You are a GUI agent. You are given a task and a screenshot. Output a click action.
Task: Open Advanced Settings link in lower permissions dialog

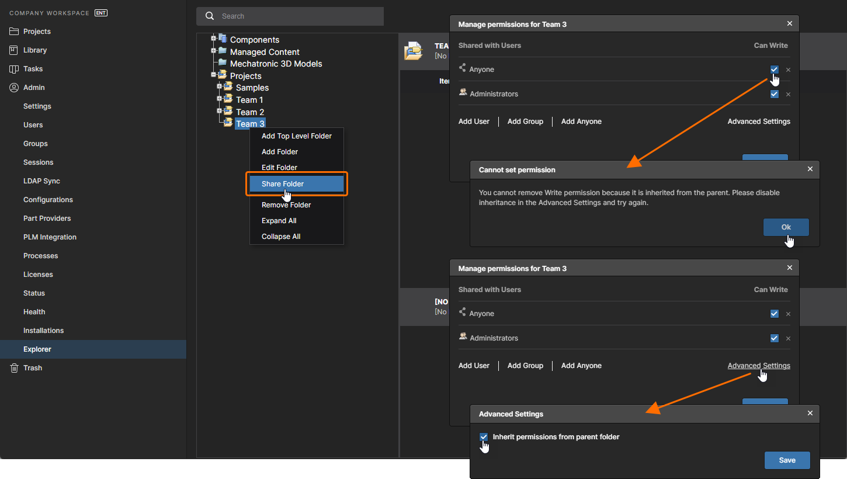[759, 366]
